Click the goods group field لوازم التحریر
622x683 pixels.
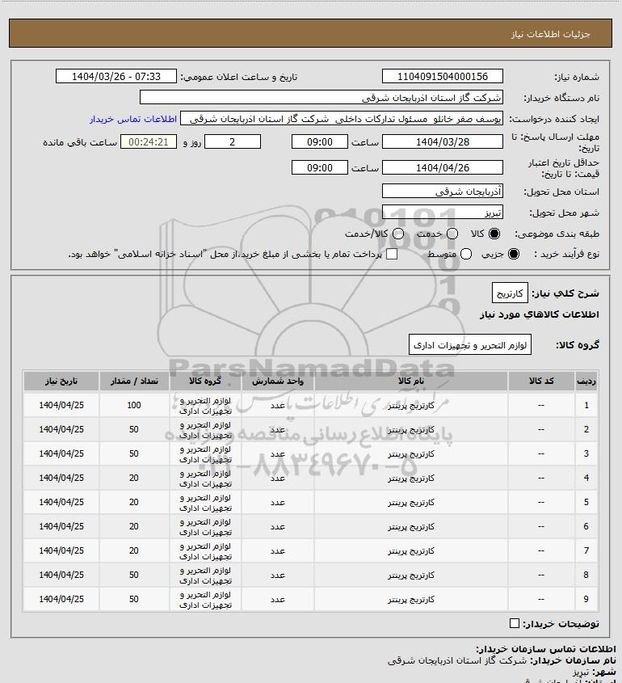point(469,345)
